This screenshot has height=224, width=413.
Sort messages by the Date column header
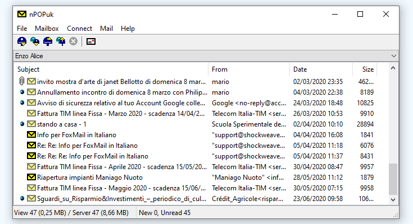tap(321, 69)
